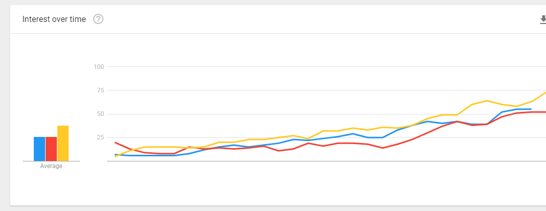Select the blue Average bar
This screenshot has height=211, width=546.
point(39,149)
